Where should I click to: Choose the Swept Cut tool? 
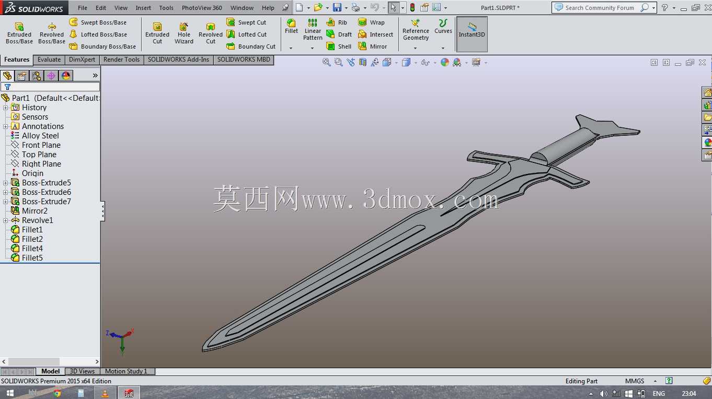(246, 22)
